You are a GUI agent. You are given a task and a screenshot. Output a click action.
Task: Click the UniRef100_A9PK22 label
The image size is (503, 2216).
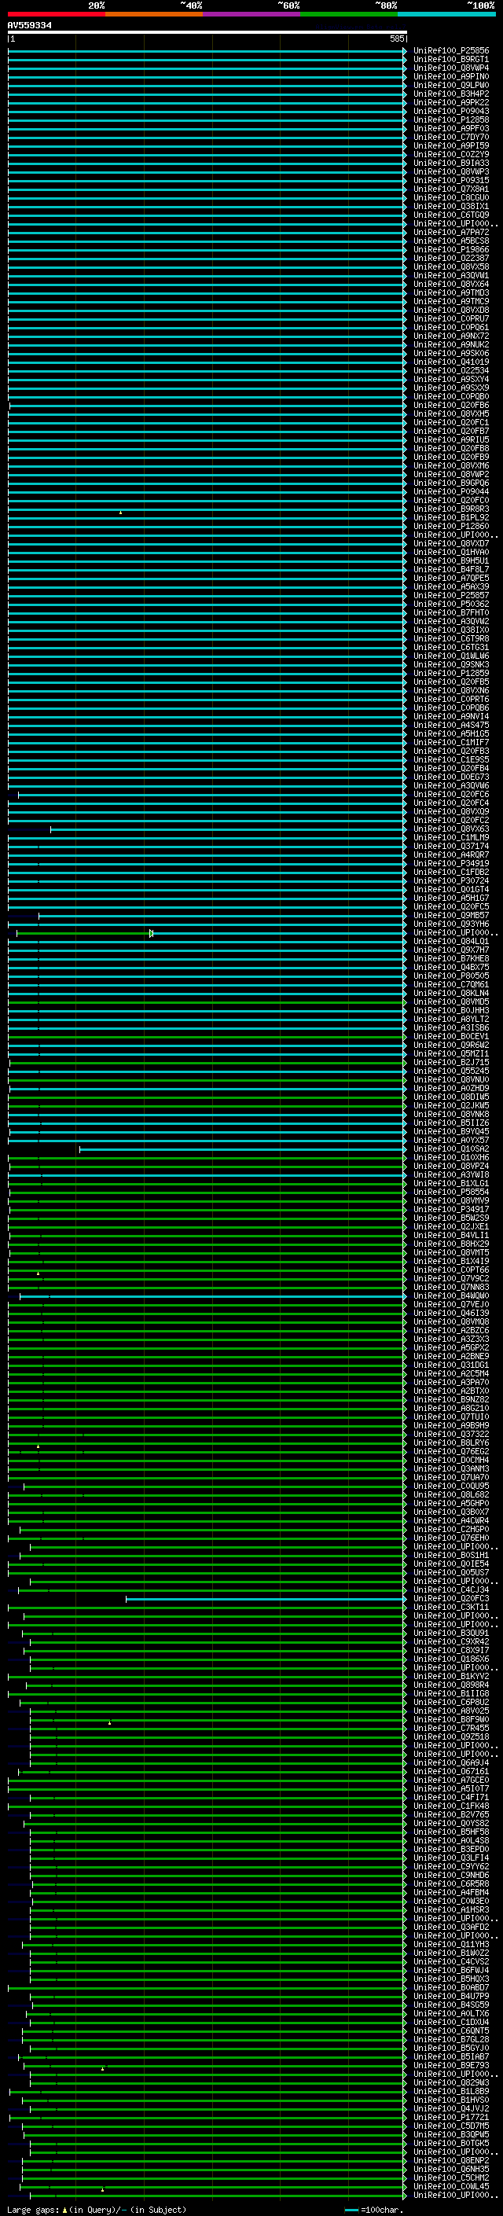pyautogui.click(x=451, y=103)
